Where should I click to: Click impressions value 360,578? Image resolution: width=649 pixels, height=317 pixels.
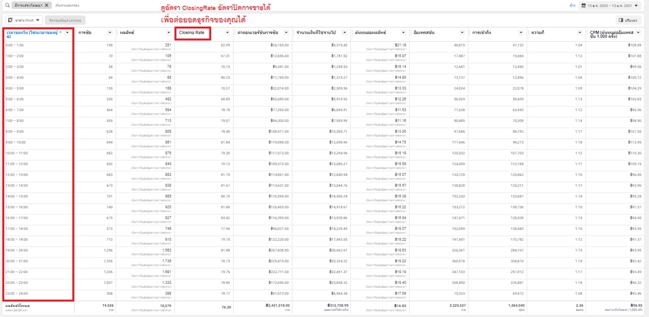point(459,261)
